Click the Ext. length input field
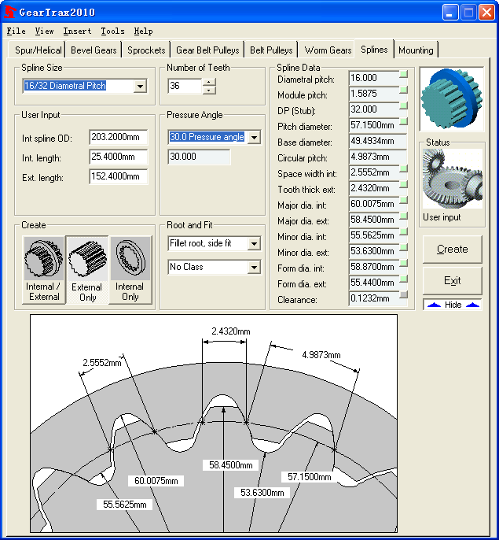Screen dimensions: 499x540 [119, 176]
